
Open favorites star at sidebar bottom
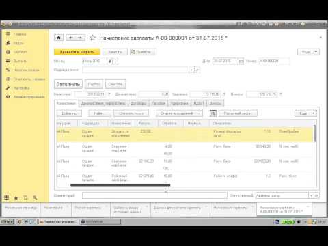coord(16,197)
